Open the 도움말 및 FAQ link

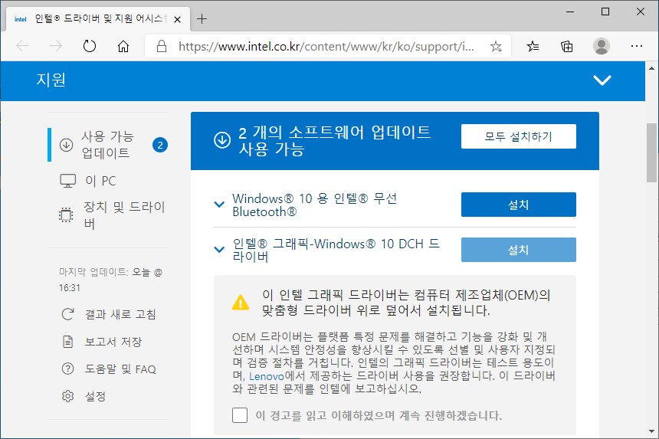120,369
